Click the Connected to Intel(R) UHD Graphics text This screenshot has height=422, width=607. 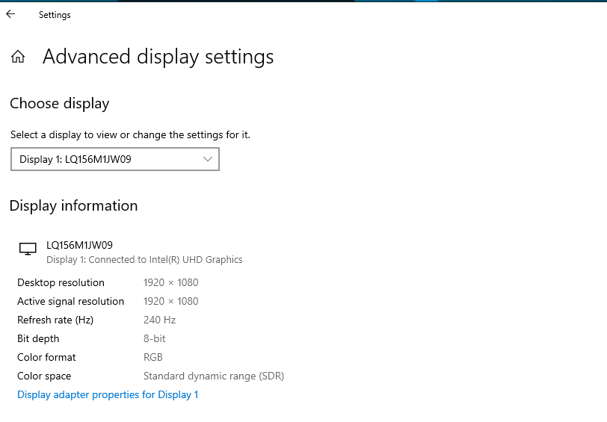(x=144, y=260)
